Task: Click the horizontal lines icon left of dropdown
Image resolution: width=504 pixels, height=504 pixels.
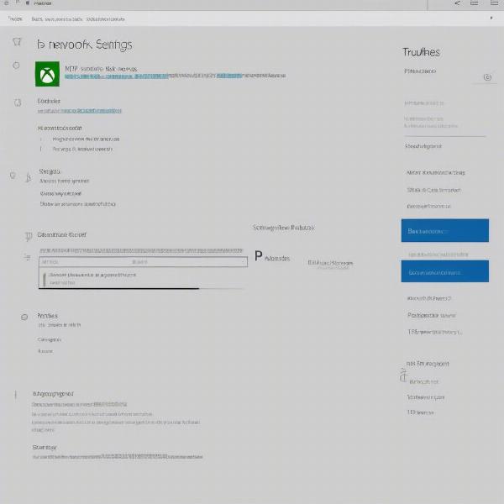Action: coord(28,257)
